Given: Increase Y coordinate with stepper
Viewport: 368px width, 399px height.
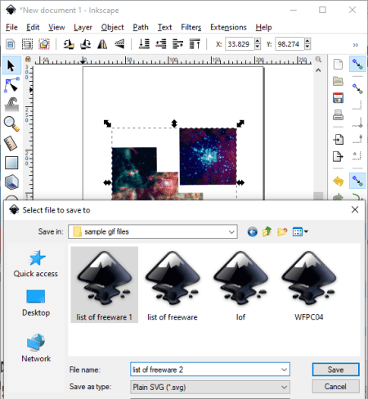Looking at the screenshot, I should pos(307,41).
